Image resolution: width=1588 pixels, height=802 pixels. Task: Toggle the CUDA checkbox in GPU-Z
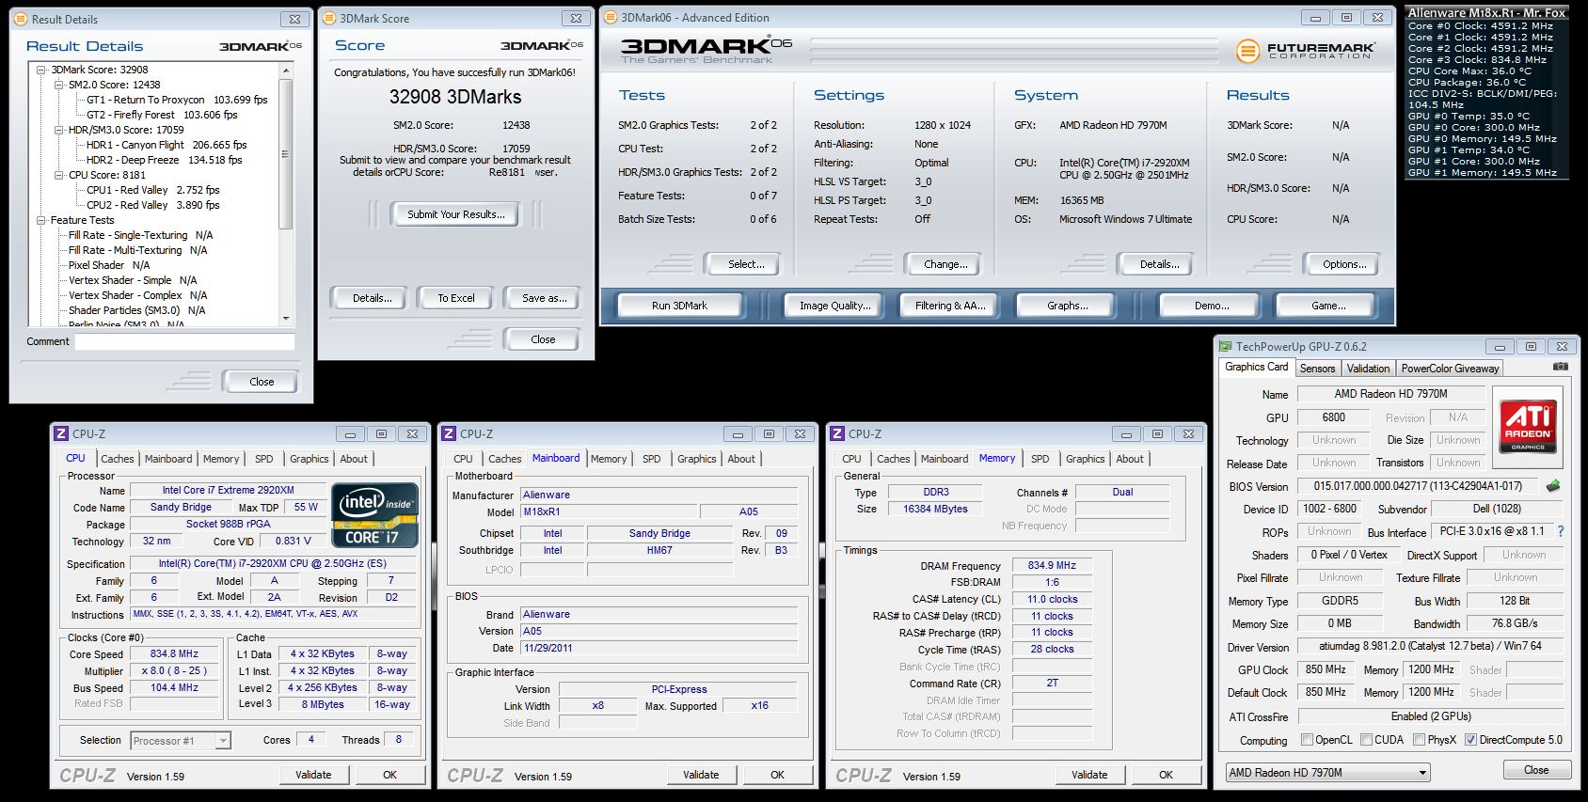pos(1366,740)
